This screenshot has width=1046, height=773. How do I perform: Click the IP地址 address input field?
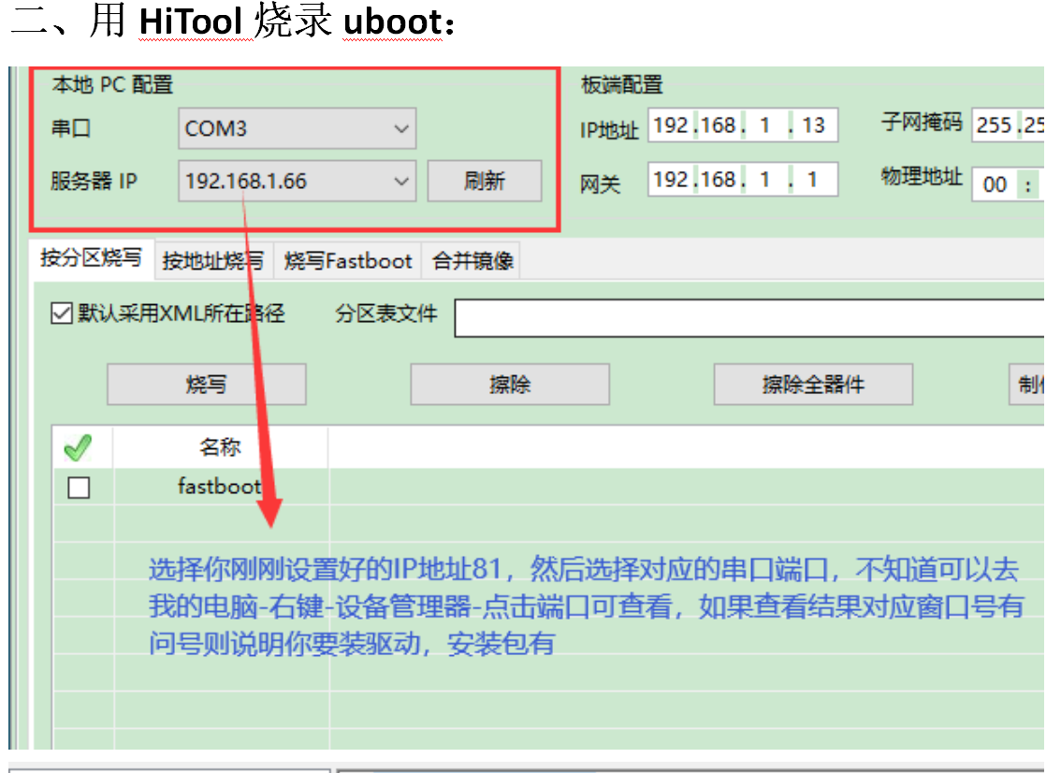coord(742,124)
